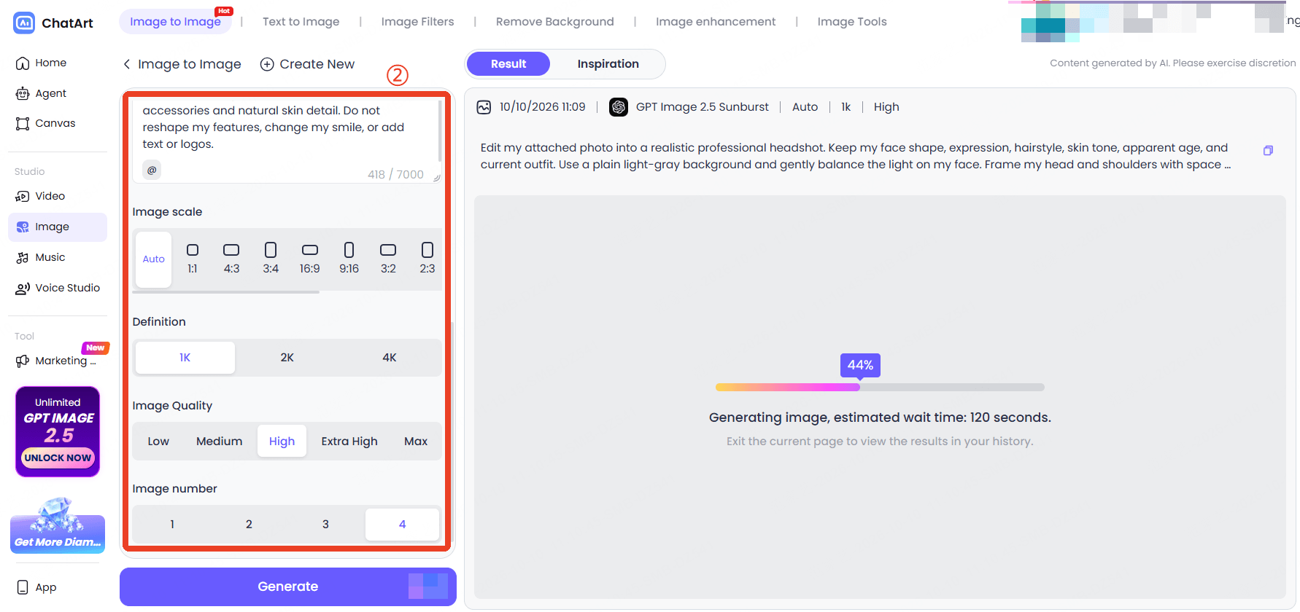This screenshot has height=612, width=1300.
Task: Click the Unlock Now GPT Image 2.5 banner
Action: tap(58, 432)
